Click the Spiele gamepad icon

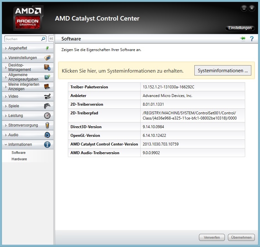tap(47, 106)
